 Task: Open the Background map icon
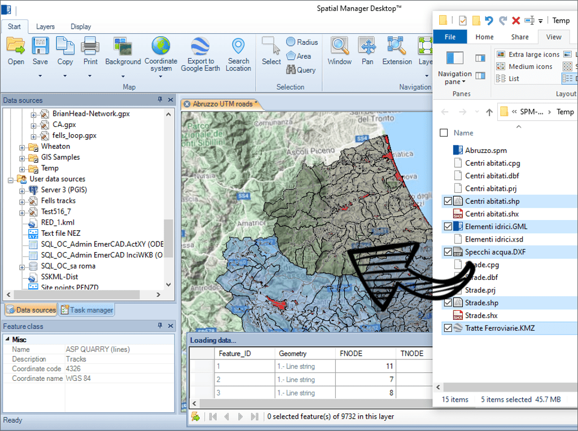pos(122,46)
